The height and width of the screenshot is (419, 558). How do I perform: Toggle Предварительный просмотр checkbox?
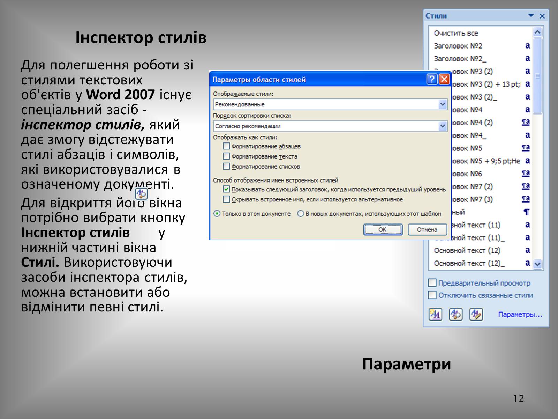click(432, 283)
